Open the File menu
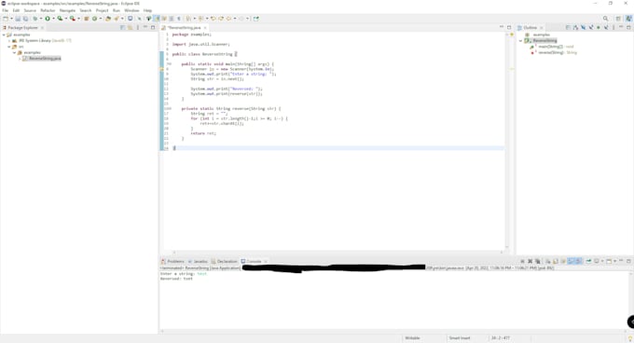Image resolution: width=634 pixels, height=343 pixels. (6, 10)
